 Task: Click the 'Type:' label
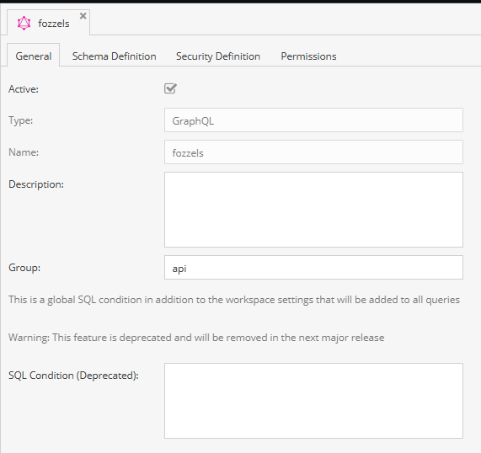(x=20, y=120)
